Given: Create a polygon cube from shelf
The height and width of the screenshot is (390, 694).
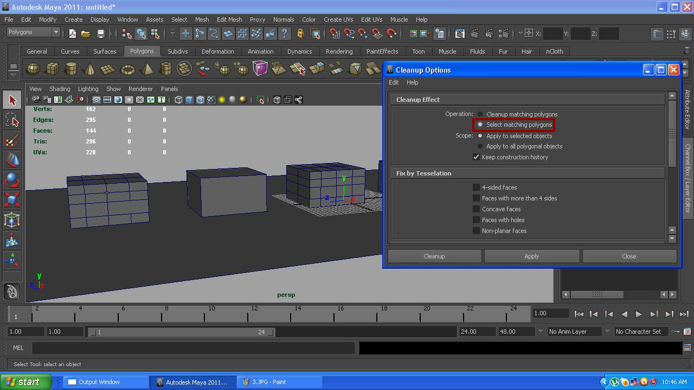Looking at the screenshot, I should 53,69.
